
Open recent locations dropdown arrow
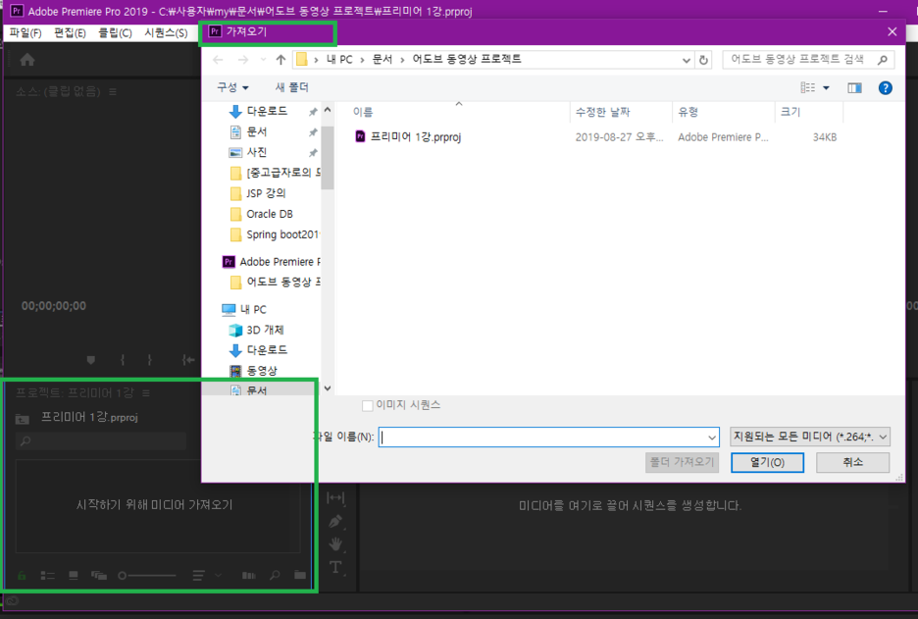pos(263,60)
